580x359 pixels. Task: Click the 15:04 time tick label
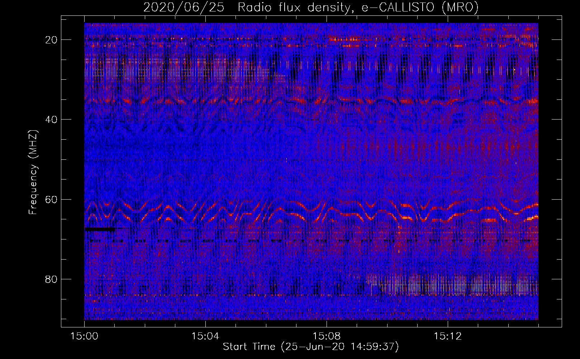pos(205,336)
